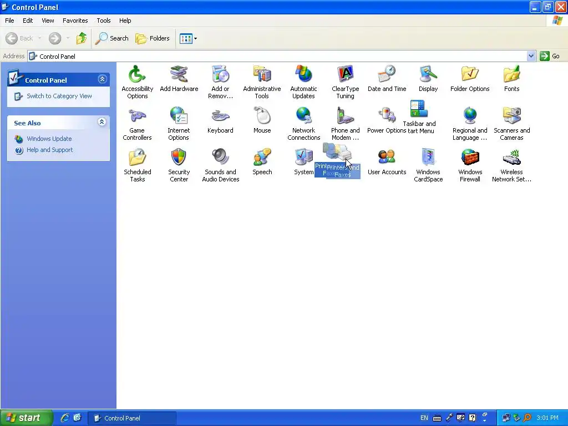Open the Windows Update link
The image size is (568, 426).
pos(49,139)
